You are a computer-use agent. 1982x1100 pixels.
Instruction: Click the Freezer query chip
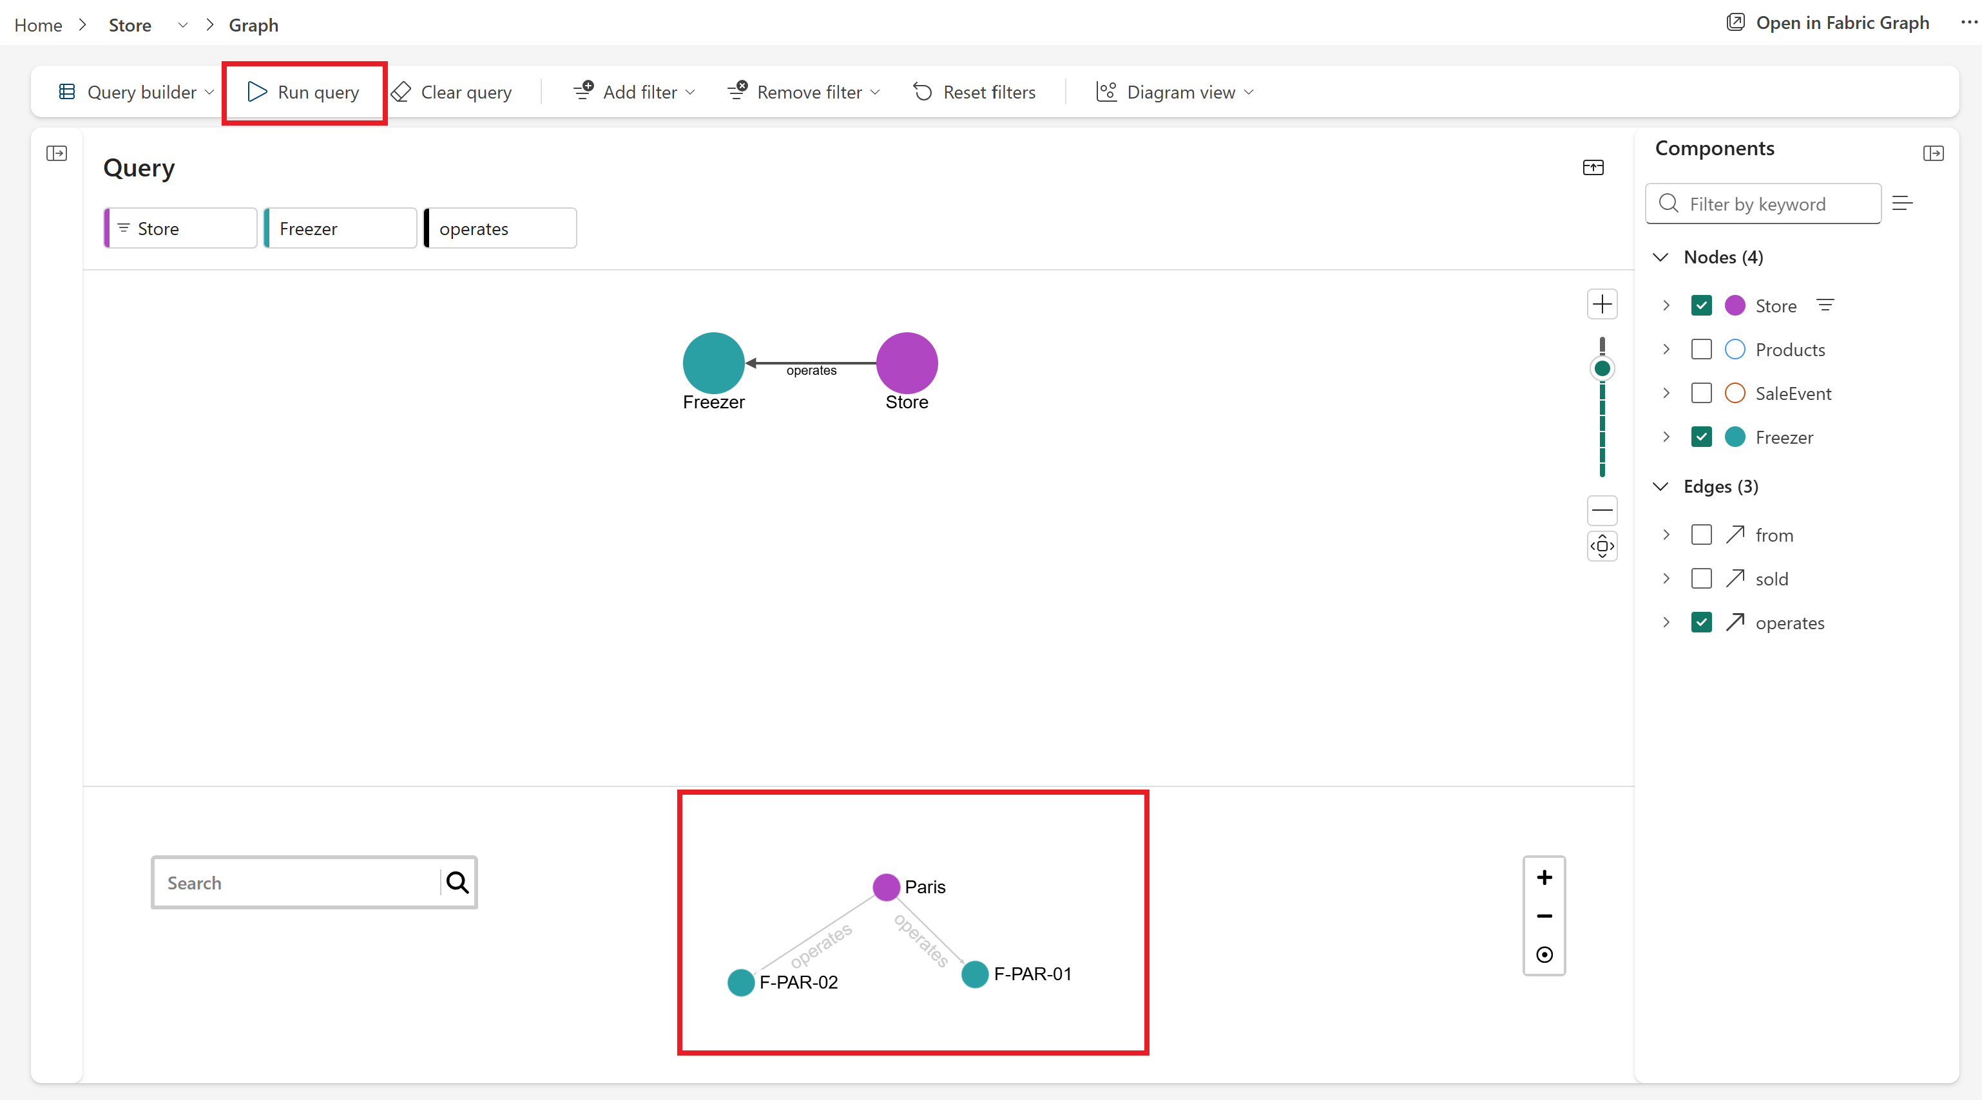click(340, 229)
